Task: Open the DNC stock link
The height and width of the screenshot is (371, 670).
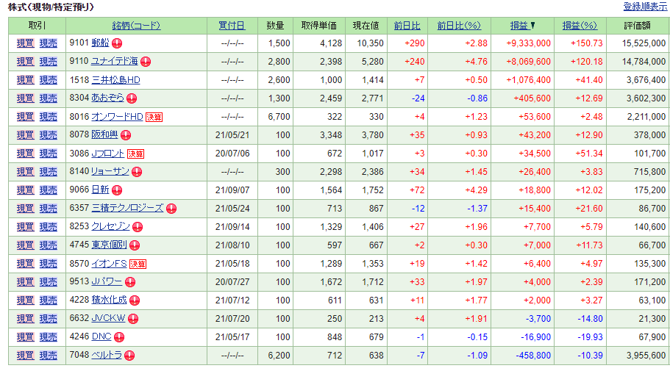Action: (x=101, y=337)
